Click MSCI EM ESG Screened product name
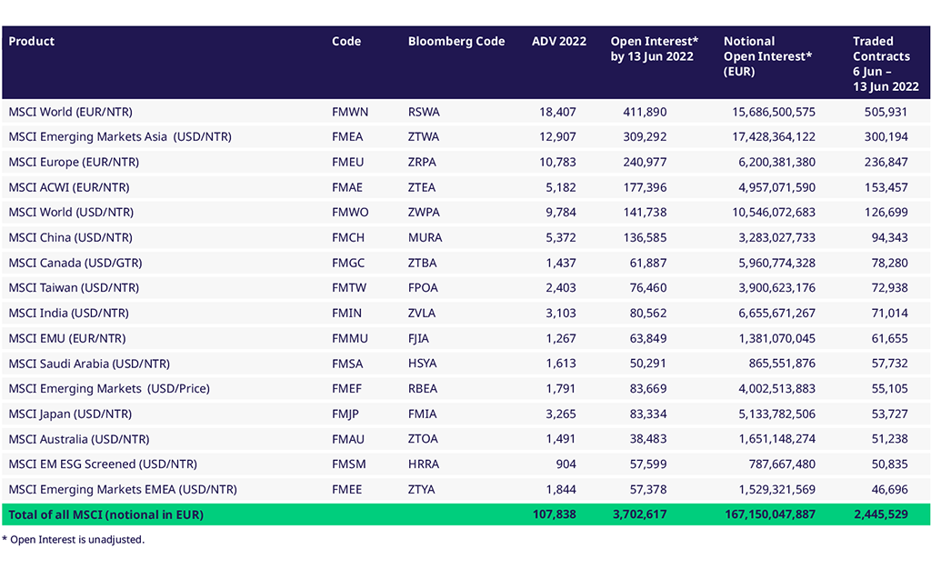 point(102,464)
